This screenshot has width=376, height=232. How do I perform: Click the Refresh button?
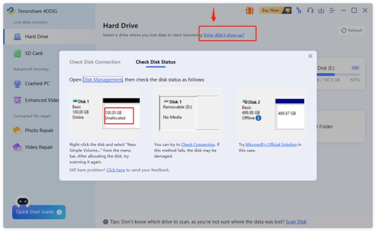[x=352, y=31]
